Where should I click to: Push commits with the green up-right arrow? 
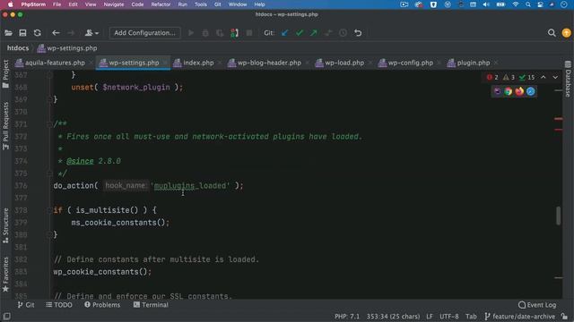[314, 33]
